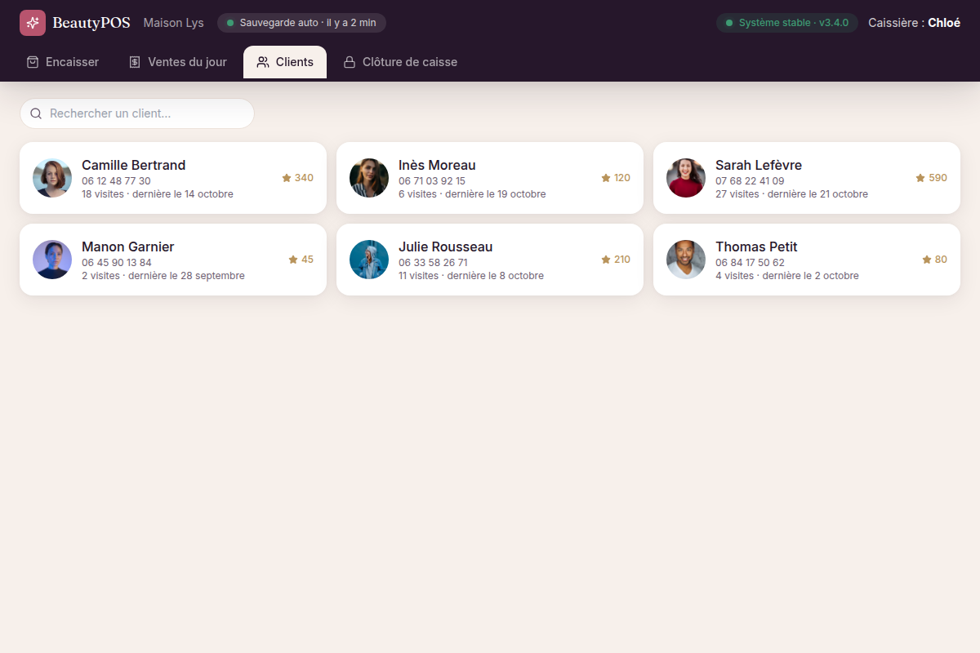The image size is (980, 653).
Task: Select the Camille Bertrand name
Action: coord(134,165)
